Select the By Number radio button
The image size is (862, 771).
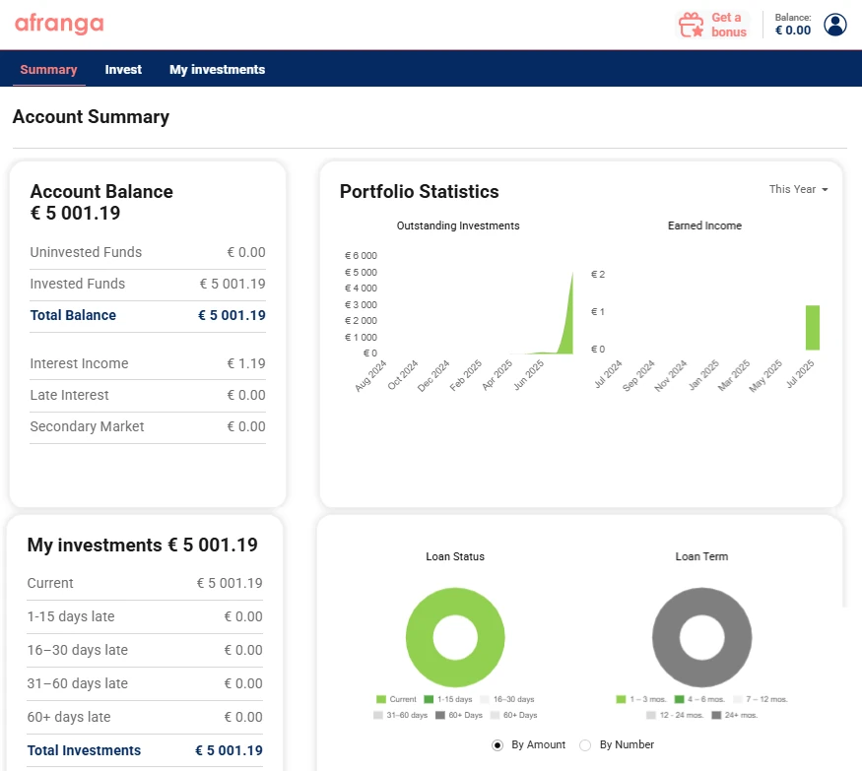tap(585, 745)
